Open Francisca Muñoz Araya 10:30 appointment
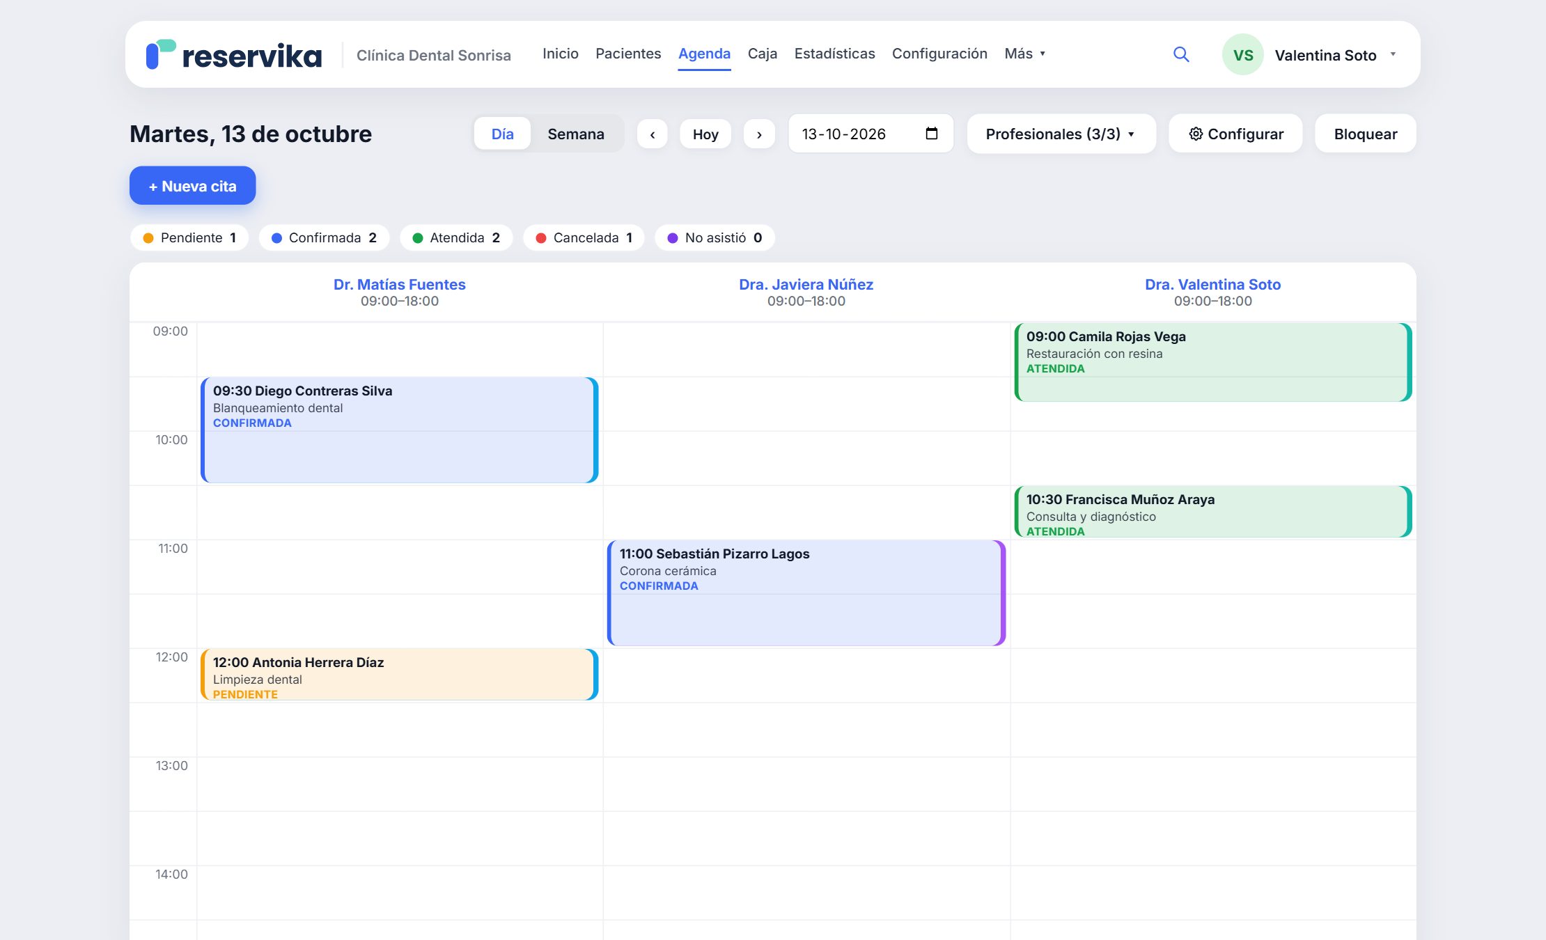The height and width of the screenshot is (940, 1546). point(1213,512)
